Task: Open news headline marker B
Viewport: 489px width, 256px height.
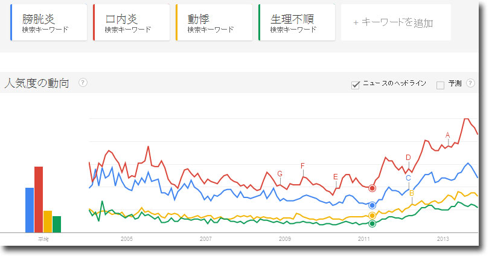Action: click(412, 193)
